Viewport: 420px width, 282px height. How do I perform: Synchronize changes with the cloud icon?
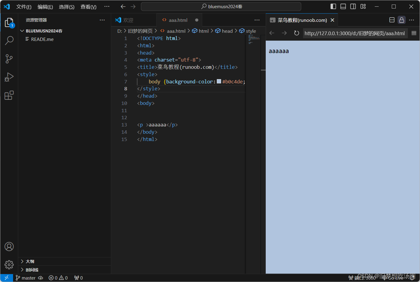(x=40, y=278)
